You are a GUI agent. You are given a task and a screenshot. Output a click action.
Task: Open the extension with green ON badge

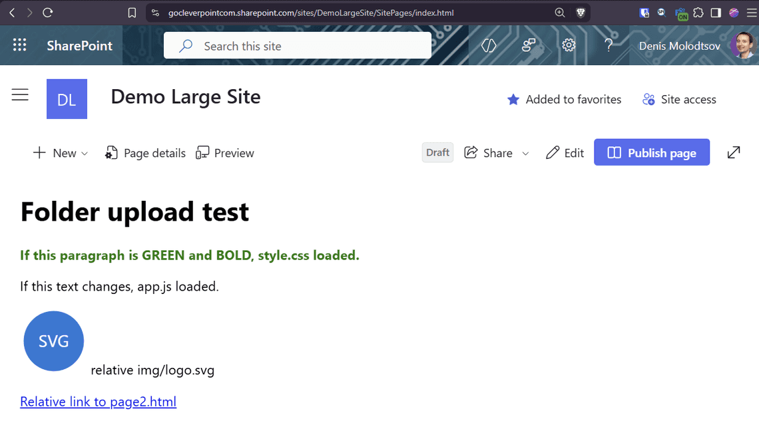pos(681,13)
